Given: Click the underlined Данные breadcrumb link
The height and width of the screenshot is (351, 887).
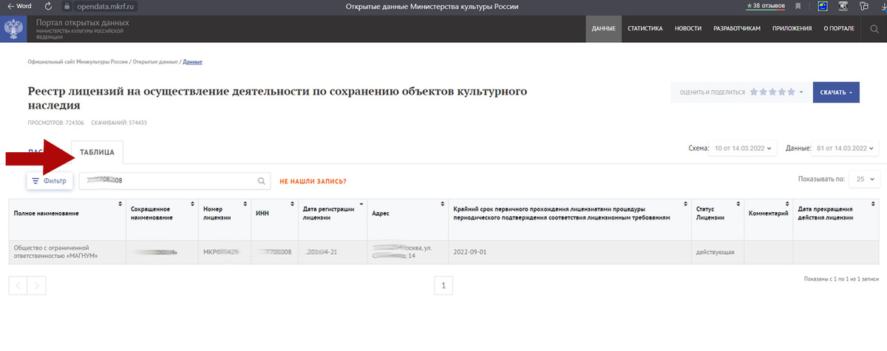Looking at the screenshot, I should point(192,61).
